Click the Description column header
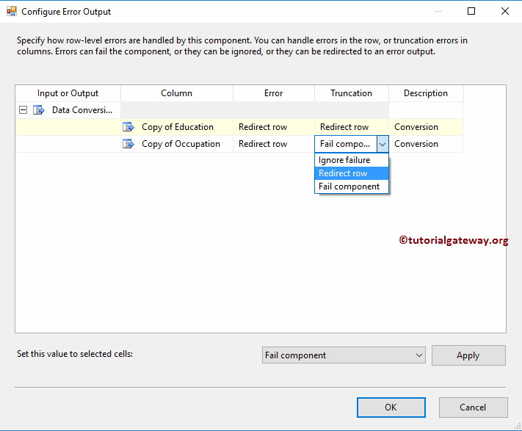This screenshot has height=431, width=522. 425,93
